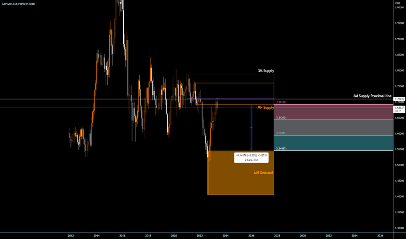
Task: Click the GBPCAD, 1M, PEPPERSTONE chart title
Action: coord(18,4)
